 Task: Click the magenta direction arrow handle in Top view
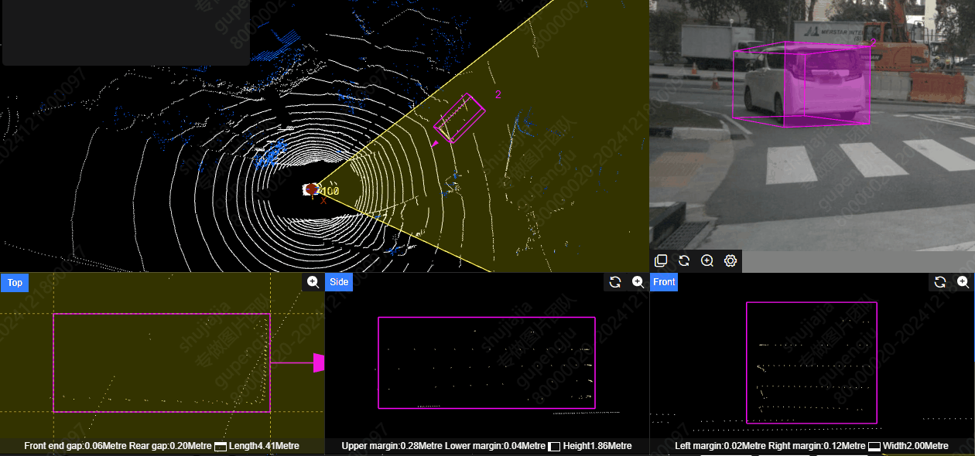click(x=318, y=362)
